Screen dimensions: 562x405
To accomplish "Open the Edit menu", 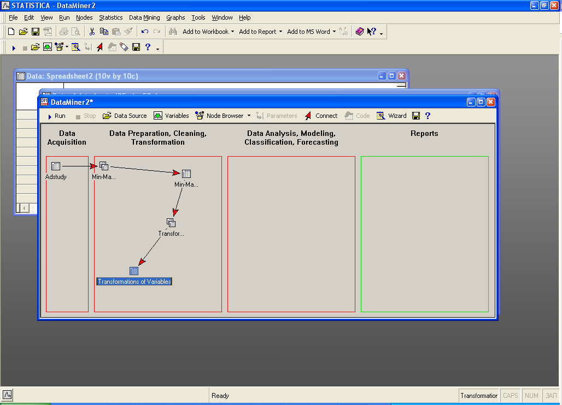I will [29, 17].
